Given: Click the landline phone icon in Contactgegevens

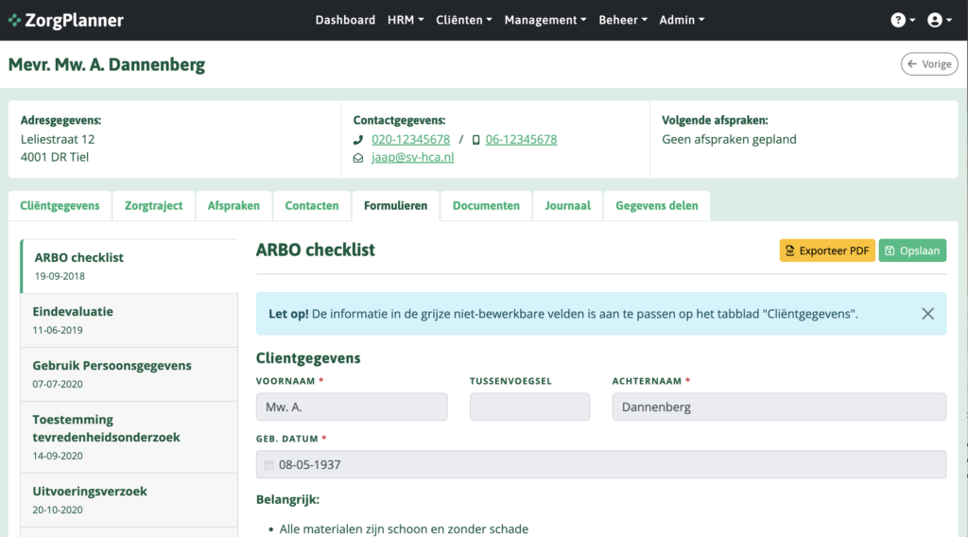Looking at the screenshot, I should pyautogui.click(x=358, y=140).
